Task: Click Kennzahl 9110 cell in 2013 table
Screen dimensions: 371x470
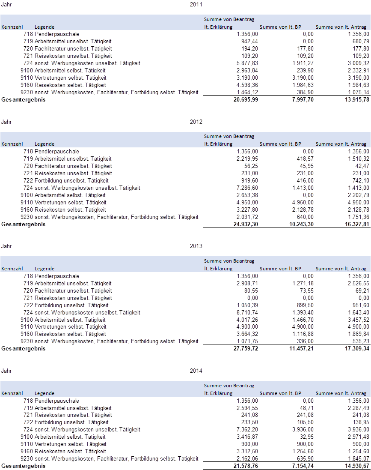Action: (27, 327)
